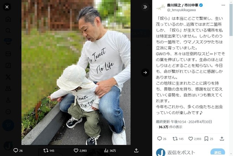Screen dimensions: 233x156
Task: Go to next photo with arrow button
Action: point(145,73)
